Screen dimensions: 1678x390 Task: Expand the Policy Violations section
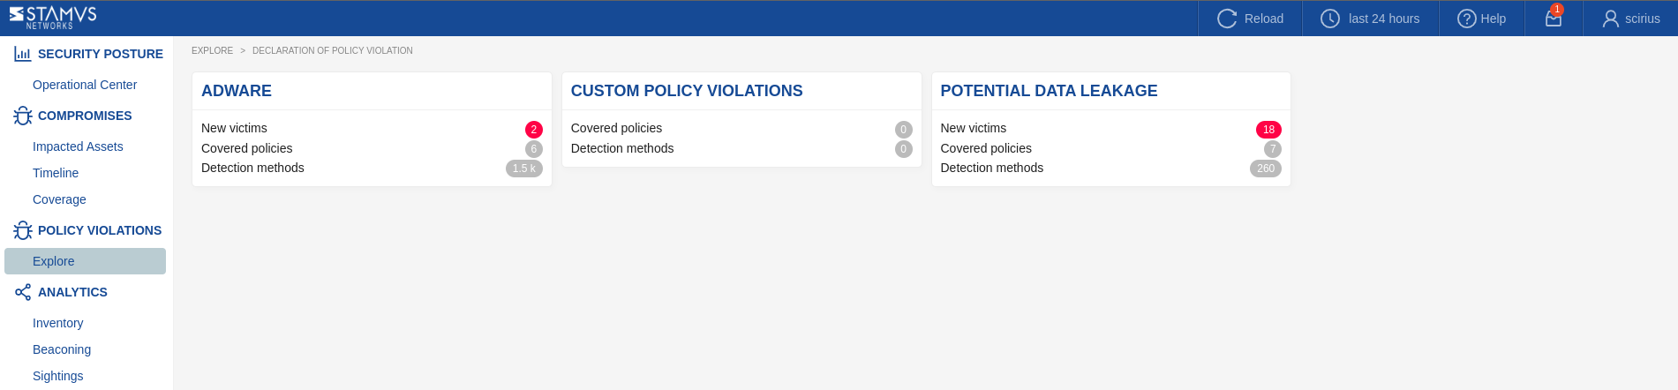(99, 230)
